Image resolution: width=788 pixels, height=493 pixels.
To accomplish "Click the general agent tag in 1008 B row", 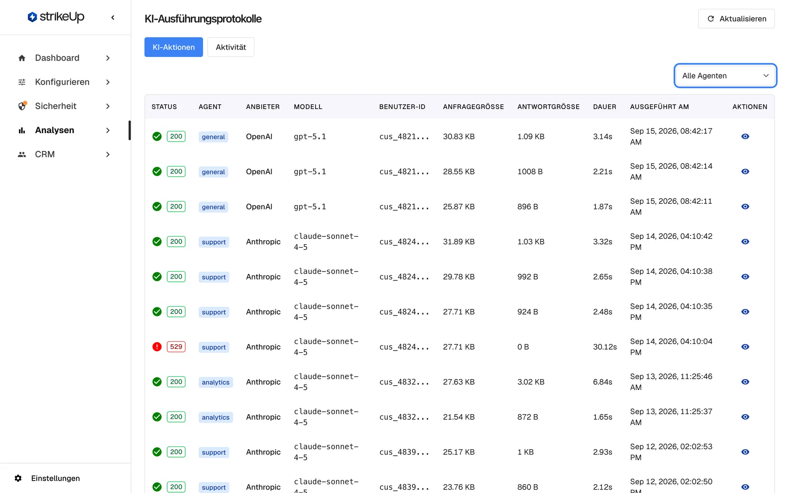I will (x=213, y=172).
